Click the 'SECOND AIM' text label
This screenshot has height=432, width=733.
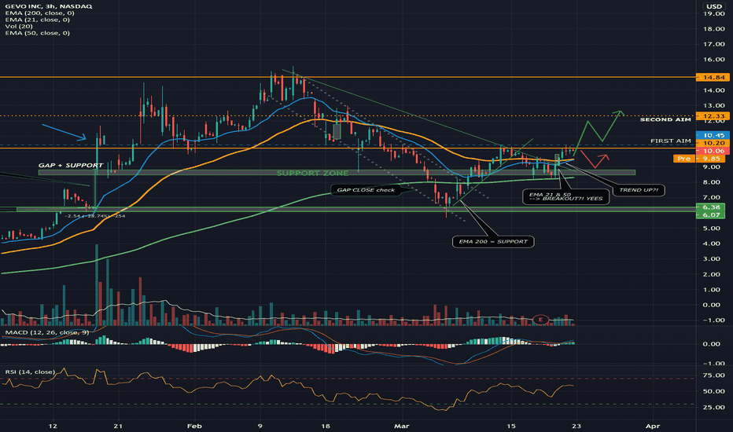pos(665,120)
